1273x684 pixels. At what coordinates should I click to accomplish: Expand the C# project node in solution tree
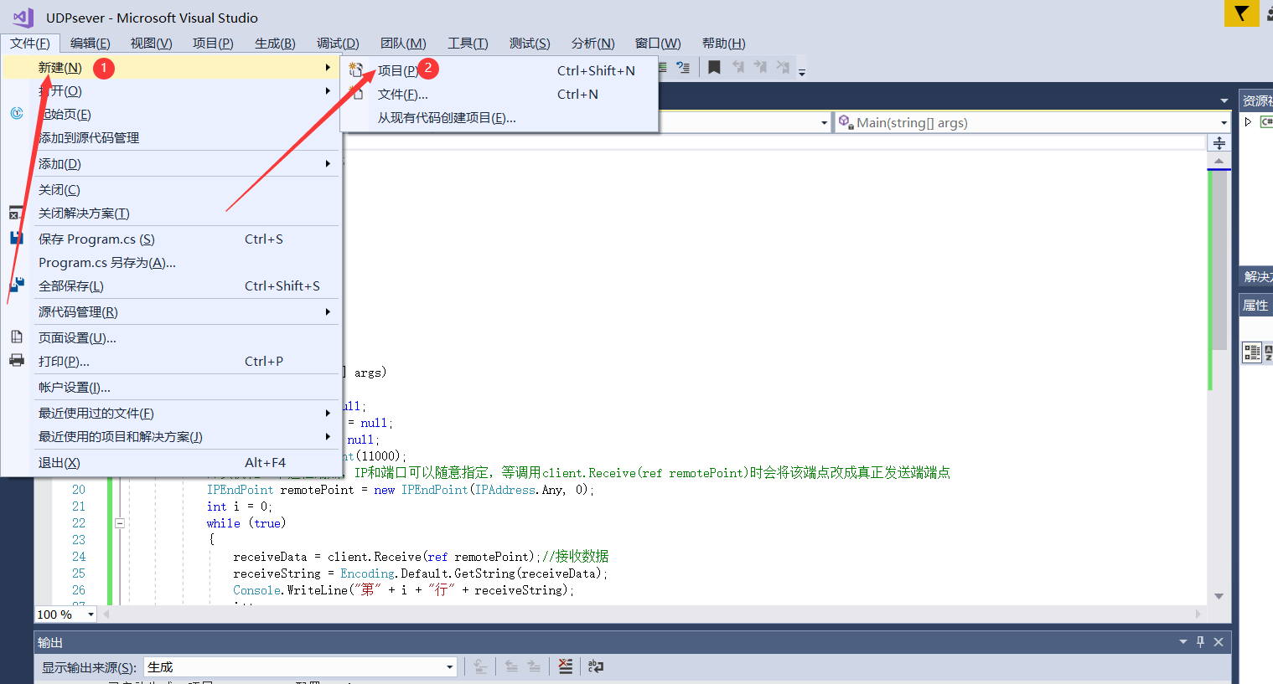click(x=1248, y=122)
